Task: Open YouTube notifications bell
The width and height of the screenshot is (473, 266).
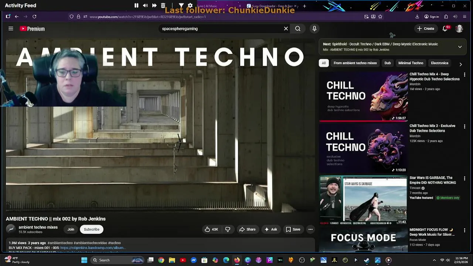Action: coord(445,28)
